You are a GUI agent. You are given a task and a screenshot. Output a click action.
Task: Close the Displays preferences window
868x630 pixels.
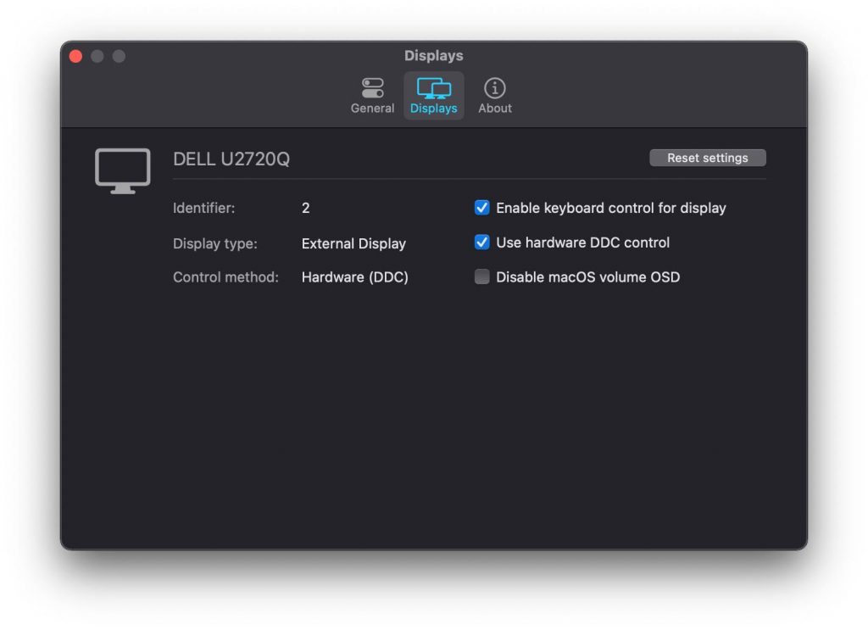click(75, 56)
